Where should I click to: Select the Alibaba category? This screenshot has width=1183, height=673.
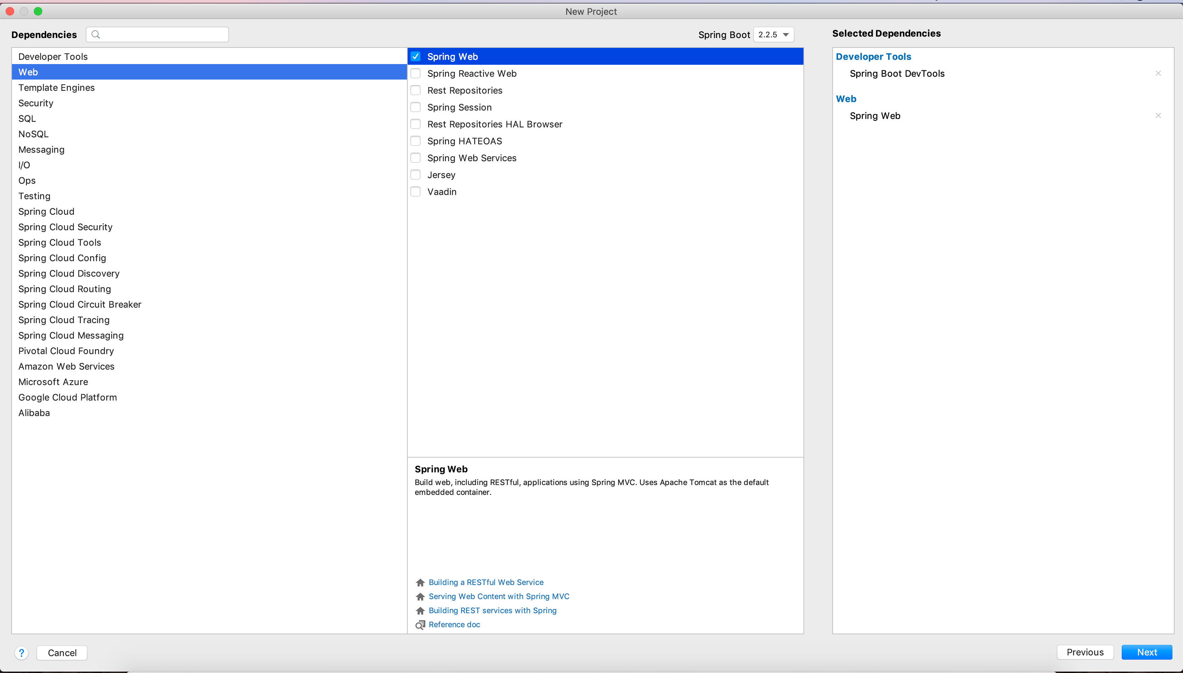209,413
